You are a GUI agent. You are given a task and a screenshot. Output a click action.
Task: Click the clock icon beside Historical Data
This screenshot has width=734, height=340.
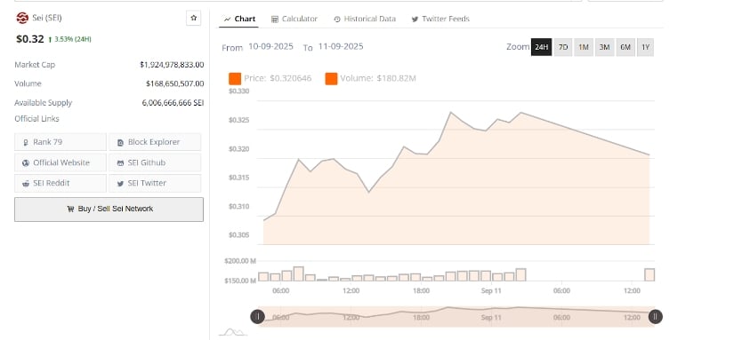(x=337, y=20)
